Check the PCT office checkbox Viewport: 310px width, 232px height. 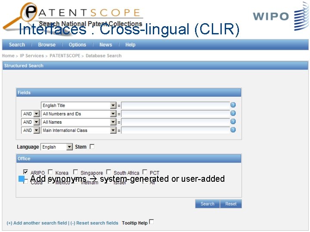click(x=145, y=172)
